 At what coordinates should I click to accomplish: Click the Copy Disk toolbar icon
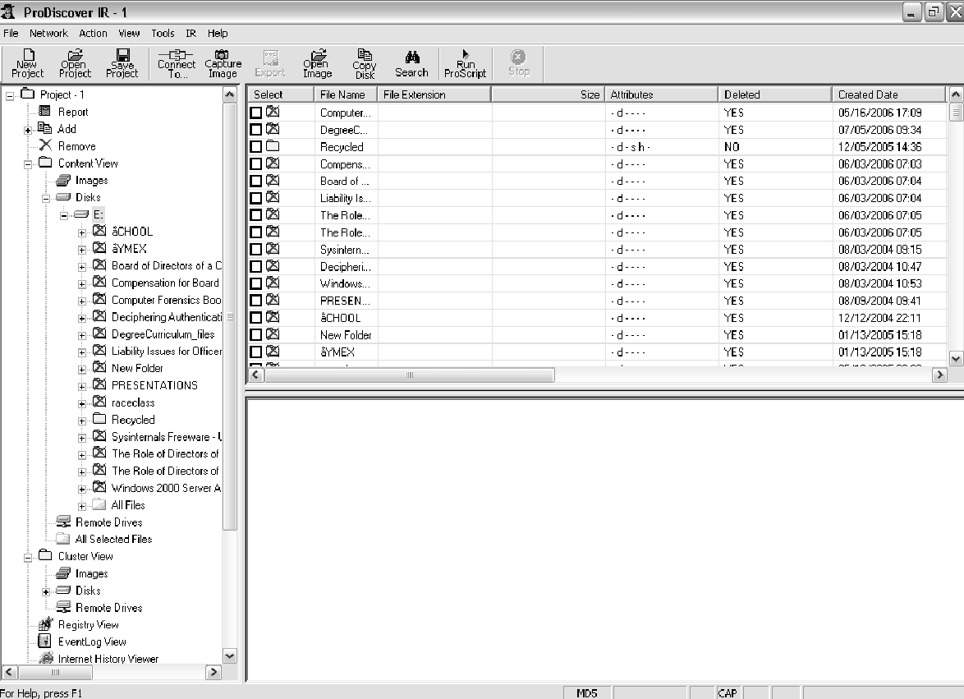click(364, 64)
